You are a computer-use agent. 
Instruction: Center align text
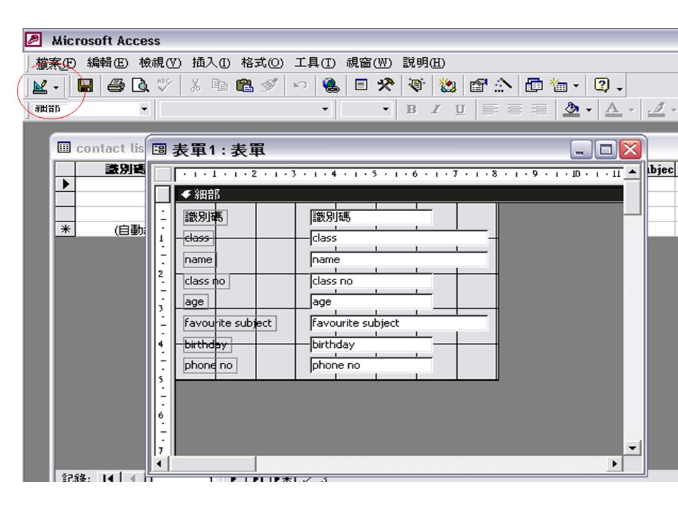click(515, 110)
